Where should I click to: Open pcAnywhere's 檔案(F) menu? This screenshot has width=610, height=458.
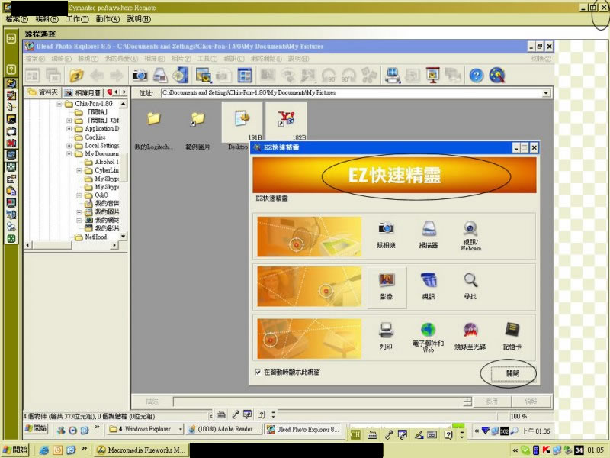[x=17, y=18]
